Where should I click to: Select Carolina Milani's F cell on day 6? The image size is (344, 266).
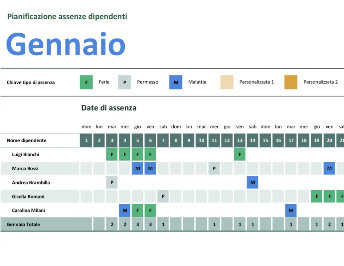[150, 210]
